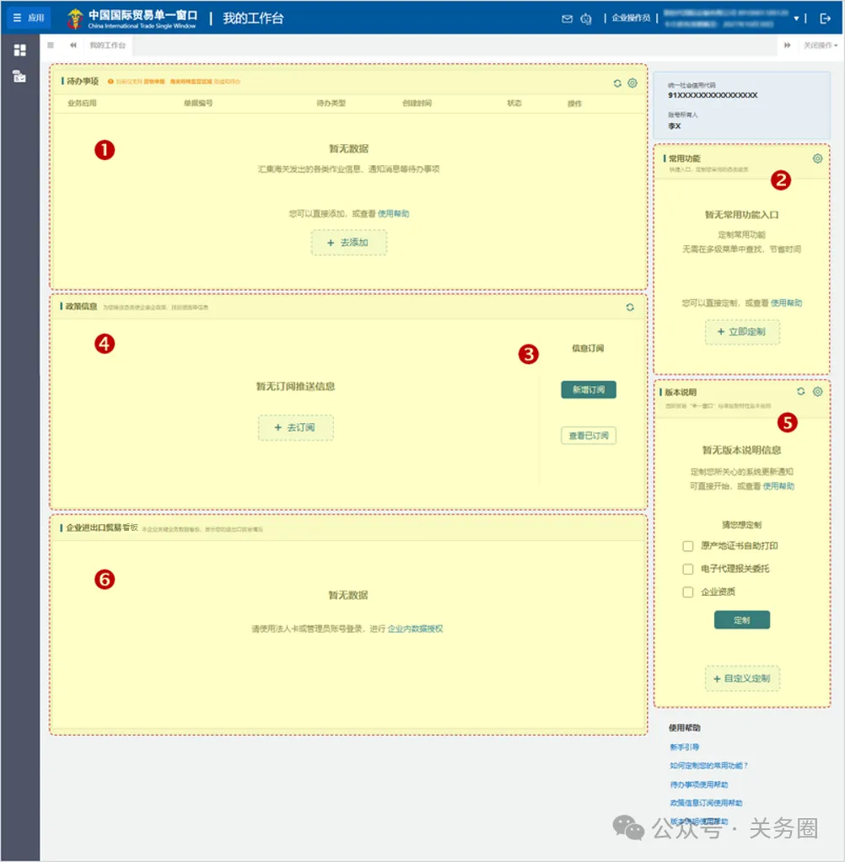
Task: Open the 新手引导 help link
Action: click(685, 747)
